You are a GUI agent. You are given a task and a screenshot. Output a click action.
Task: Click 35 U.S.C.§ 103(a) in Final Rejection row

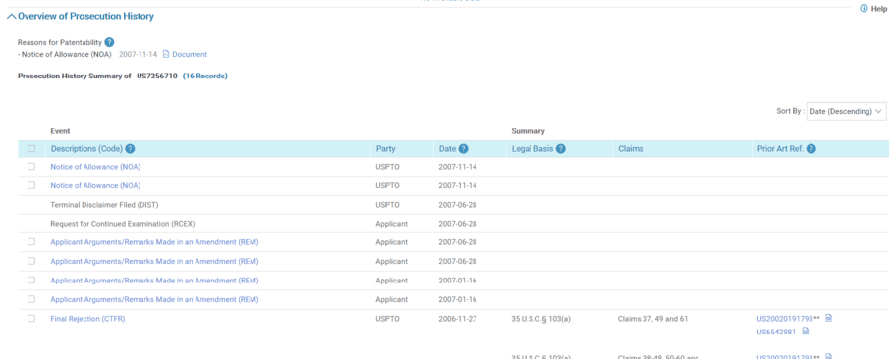pyautogui.click(x=541, y=319)
